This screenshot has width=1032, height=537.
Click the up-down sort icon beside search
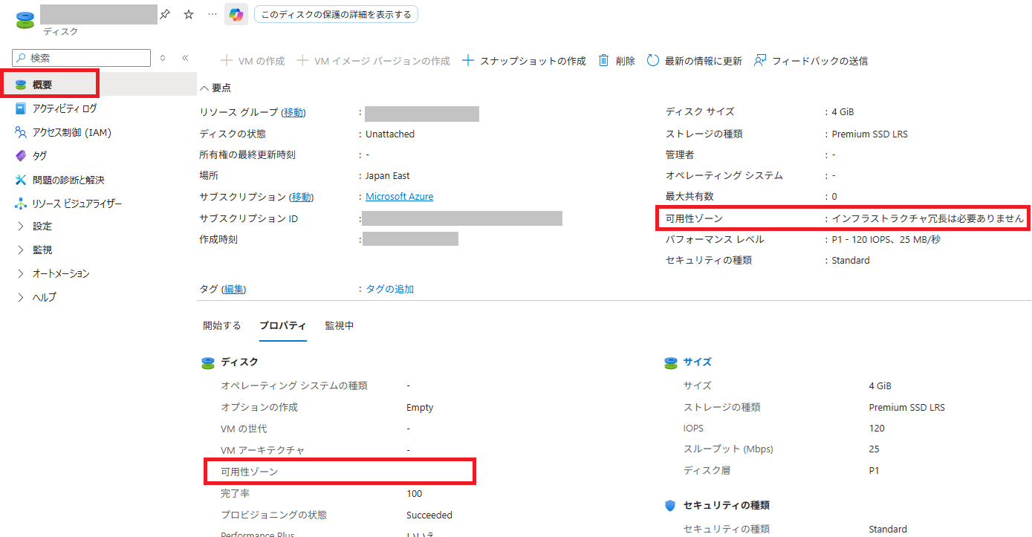pos(163,58)
